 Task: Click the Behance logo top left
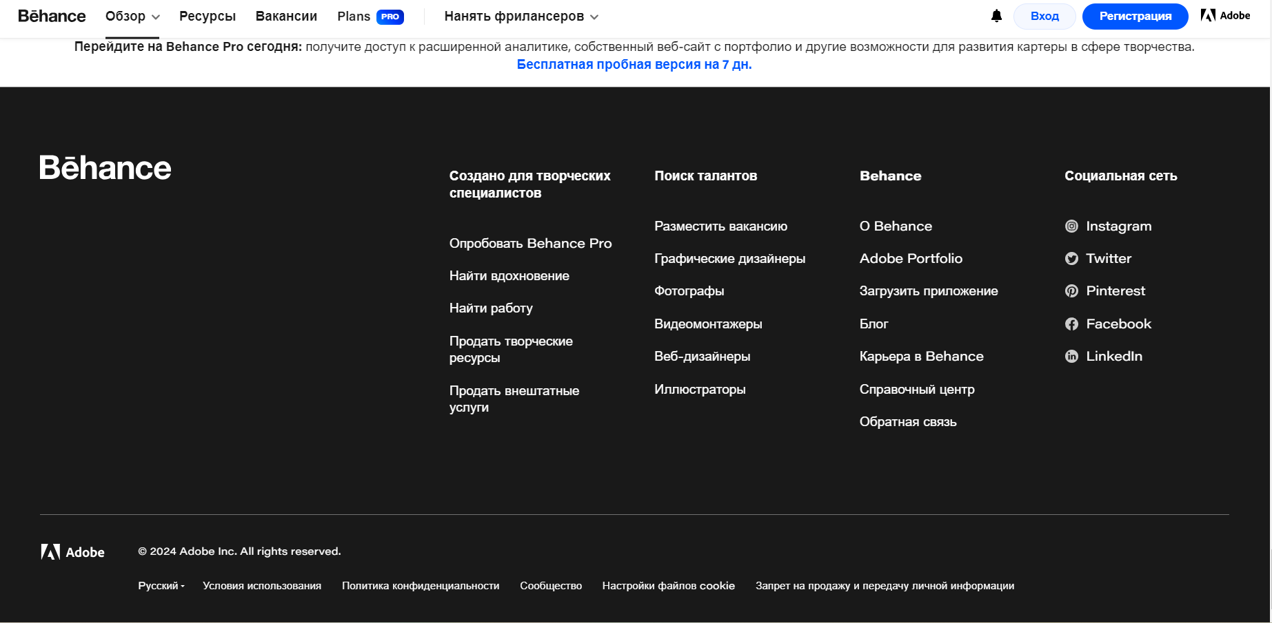click(x=51, y=15)
